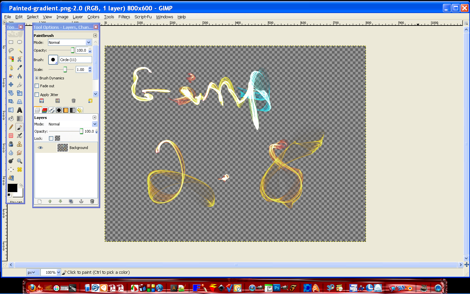Activate the Move tool in the toolbox
Viewport: 470px width, 294px height.
[x=11, y=85]
